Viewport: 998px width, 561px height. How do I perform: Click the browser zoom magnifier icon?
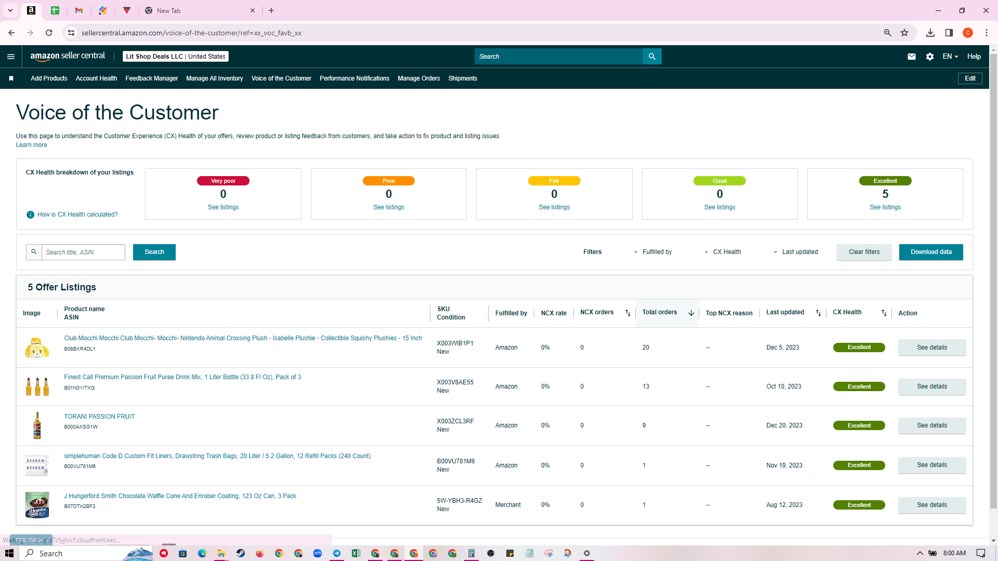pos(888,33)
